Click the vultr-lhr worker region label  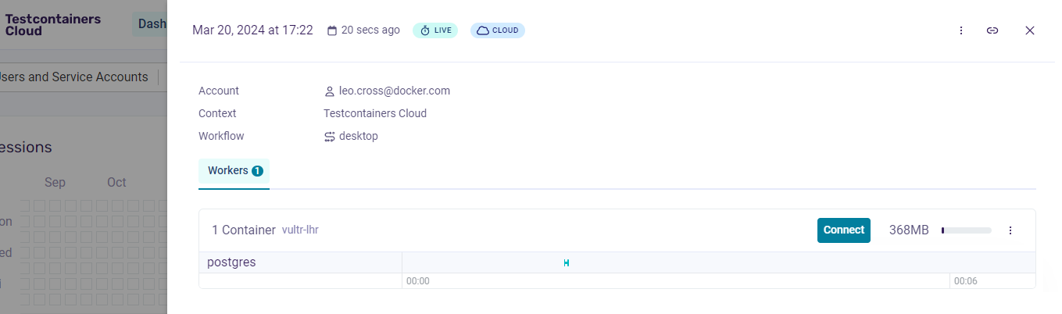(300, 230)
